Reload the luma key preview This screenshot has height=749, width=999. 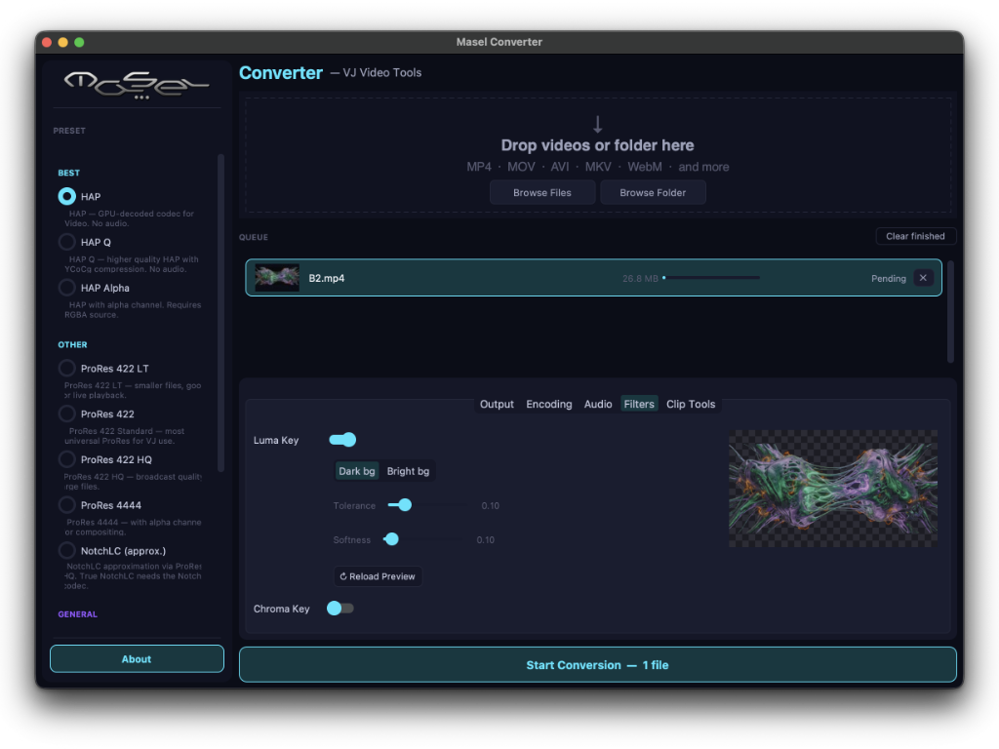[x=378, y=575]
